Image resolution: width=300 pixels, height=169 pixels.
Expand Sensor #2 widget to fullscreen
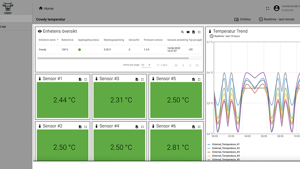86,127
